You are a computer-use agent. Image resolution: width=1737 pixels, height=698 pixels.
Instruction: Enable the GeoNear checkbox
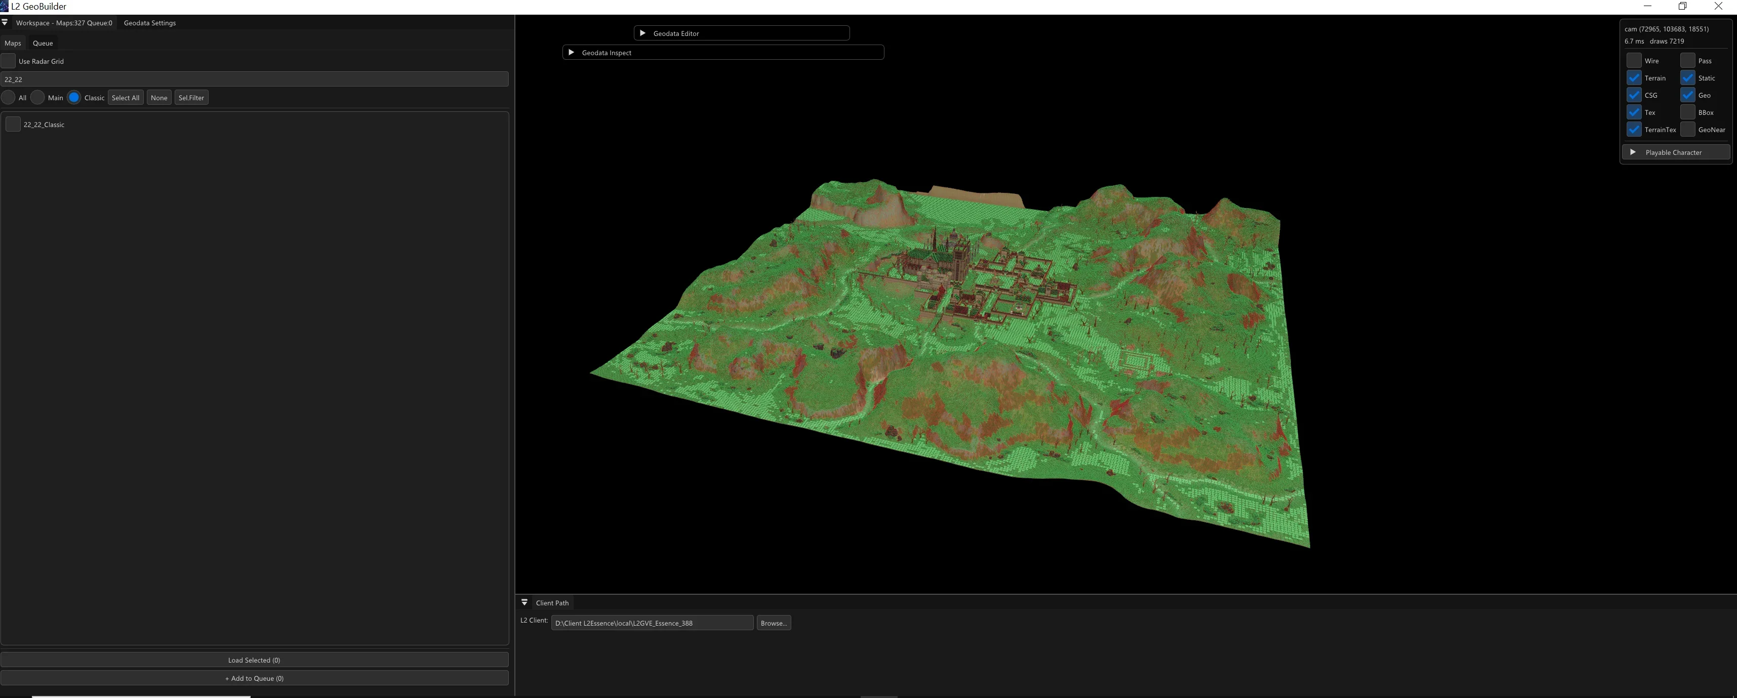1688,130
